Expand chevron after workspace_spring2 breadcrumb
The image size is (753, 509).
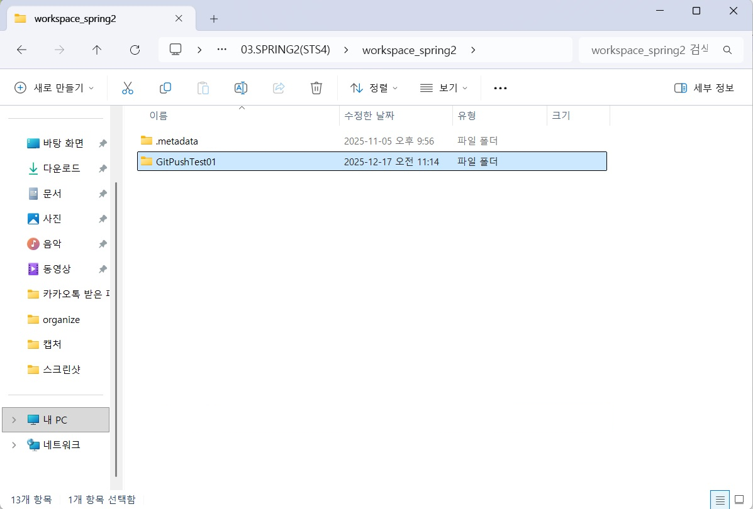pyautogui.click(x=473, y=50)
